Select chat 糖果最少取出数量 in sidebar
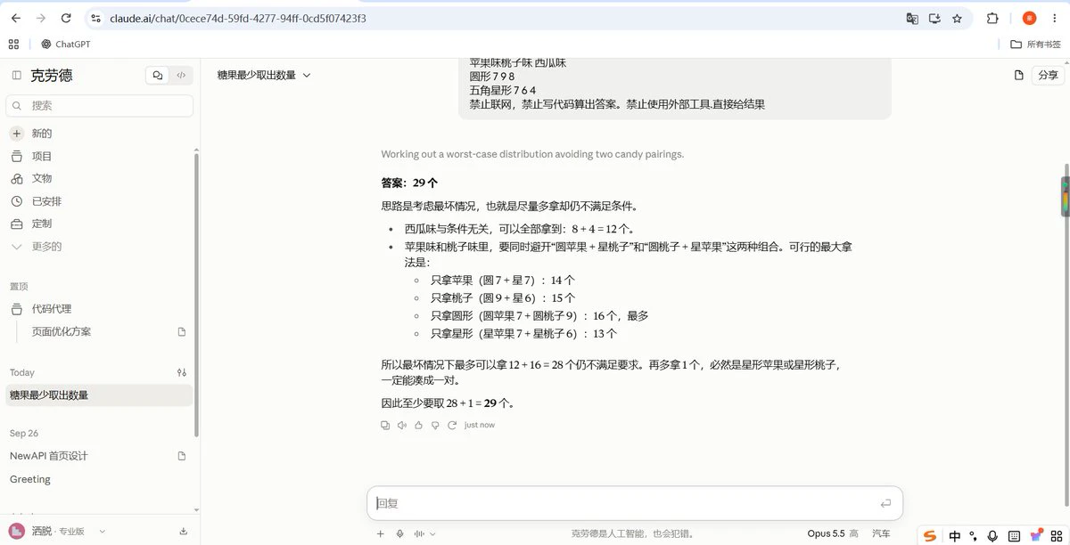Image resolution: width=1070 pixels, height=545 pixels. pyautogui.click(x=100, y=395)
